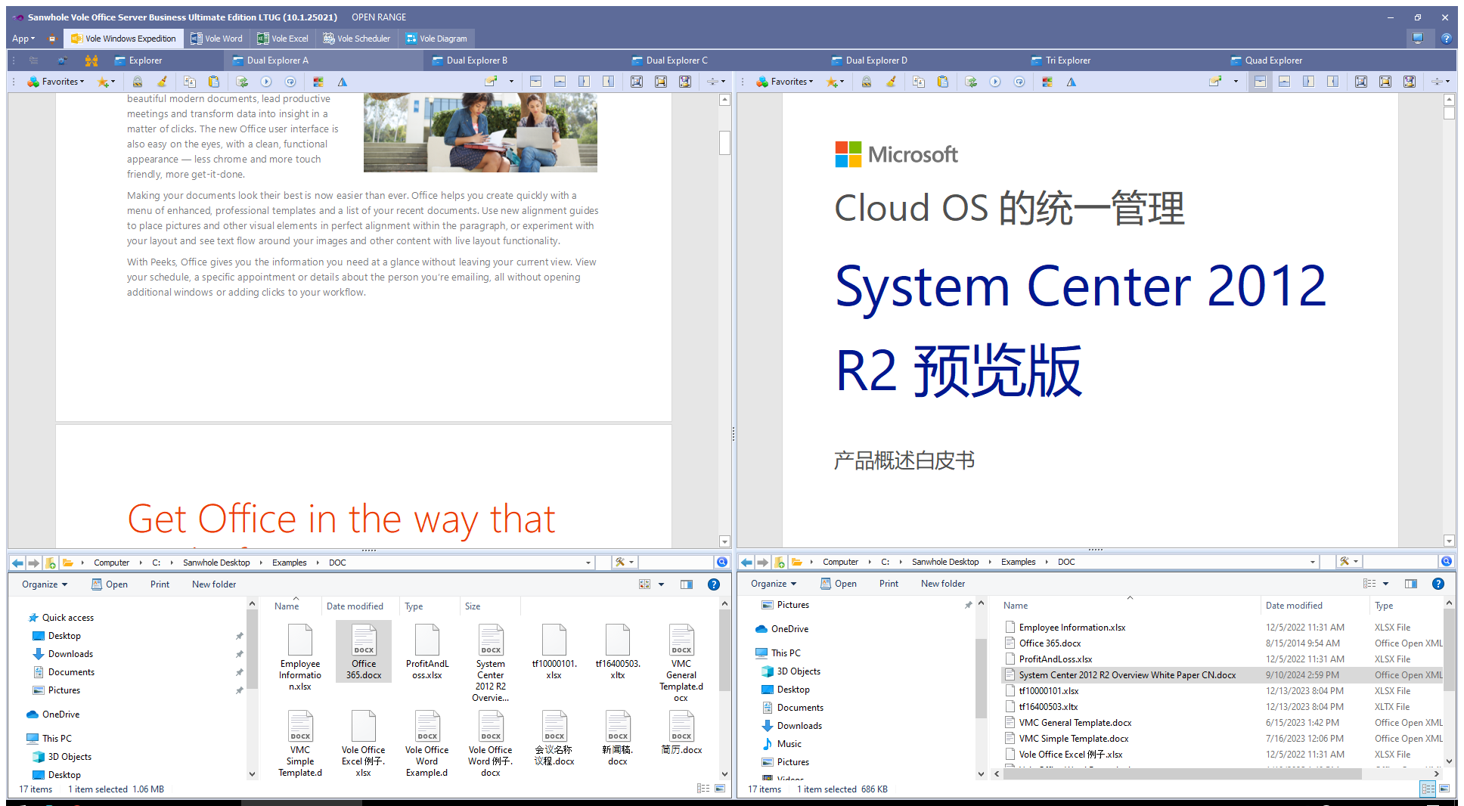Image resolution: width=1464 pixels, height=806 pixels.
Task: Open Help in left file browser
Action: (713, 584)
